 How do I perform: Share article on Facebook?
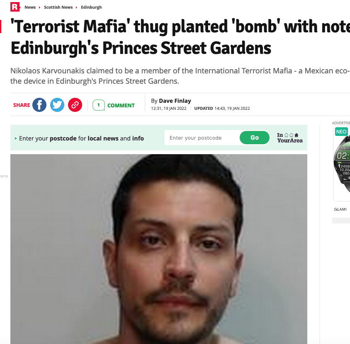coord(39,105)
